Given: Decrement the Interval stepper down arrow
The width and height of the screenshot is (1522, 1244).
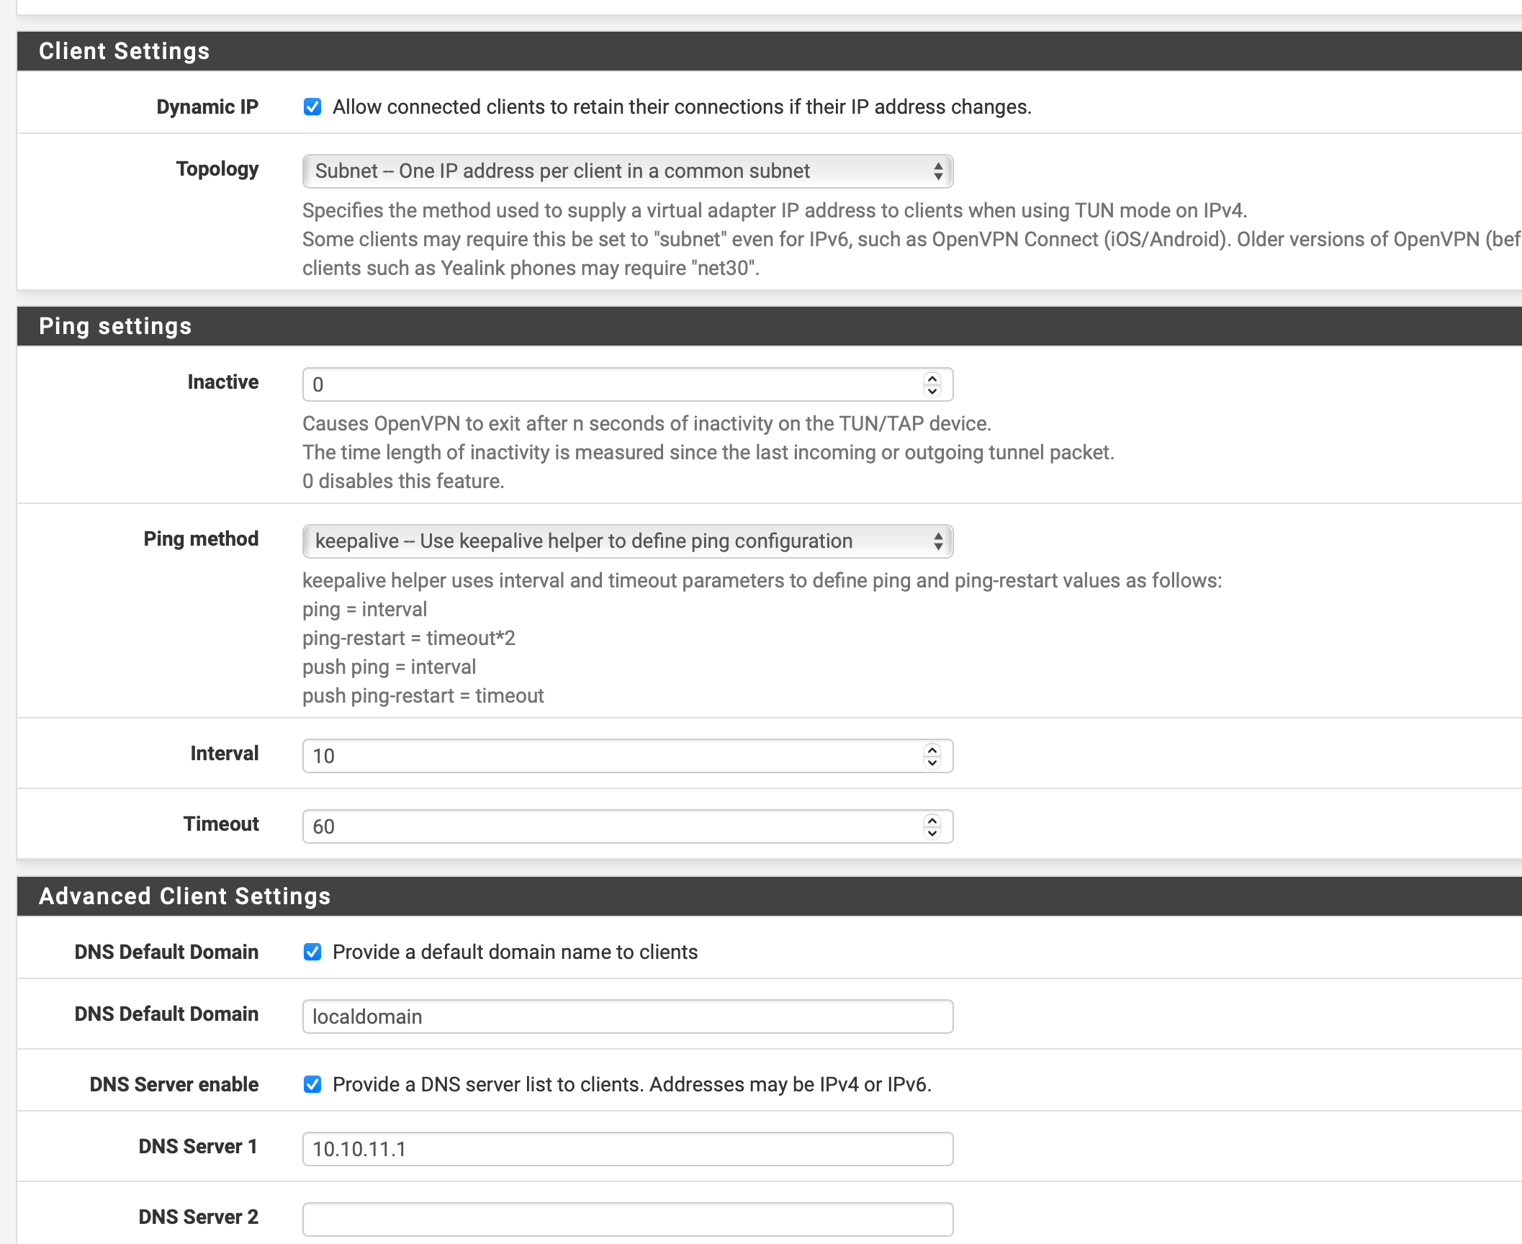Looking at the screenshot, I should (932, 762).
